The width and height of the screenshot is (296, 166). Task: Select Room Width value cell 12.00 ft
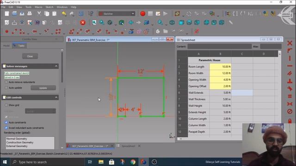coord(220,73)
